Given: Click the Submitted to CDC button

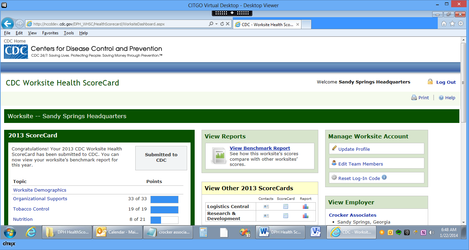Looking at the screenshot, I should [x=161, y=158].
